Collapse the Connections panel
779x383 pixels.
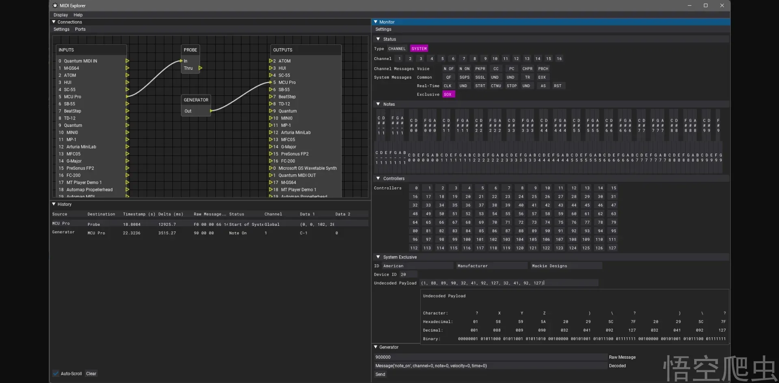[54, 22]
